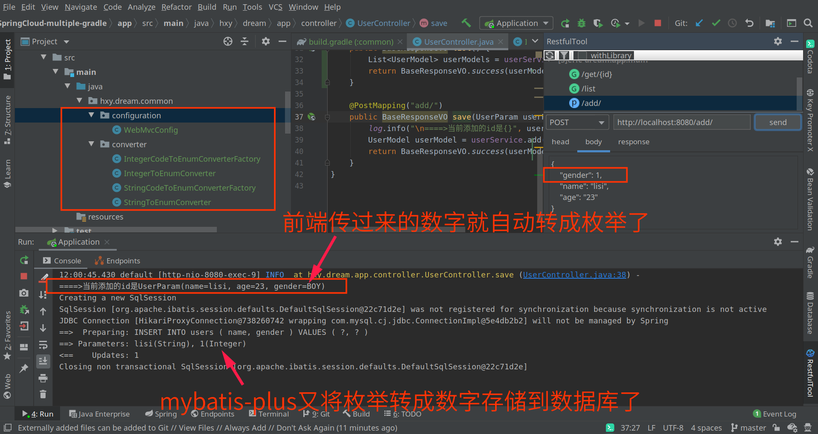Open Run panel settings gear
818x434 pixels.
tap(778, 242)
